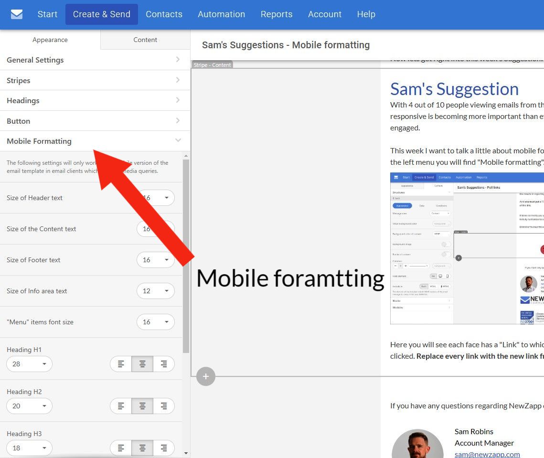The width and height of the screenshot is (544, 458).
Task: Open Size of Footer text dropdown
Action: 156,260
